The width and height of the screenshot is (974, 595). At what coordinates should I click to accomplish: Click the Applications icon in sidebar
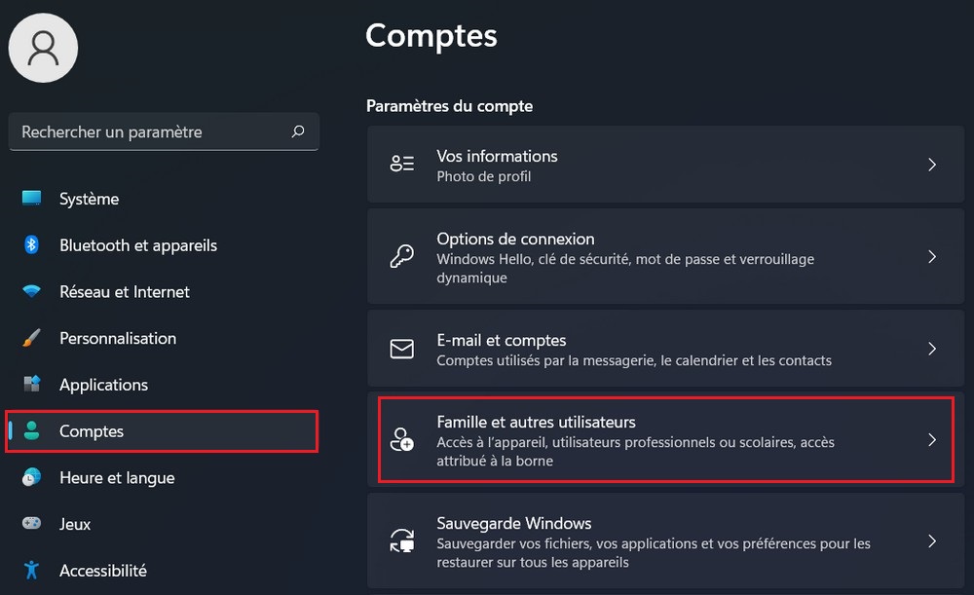(31, 385)
